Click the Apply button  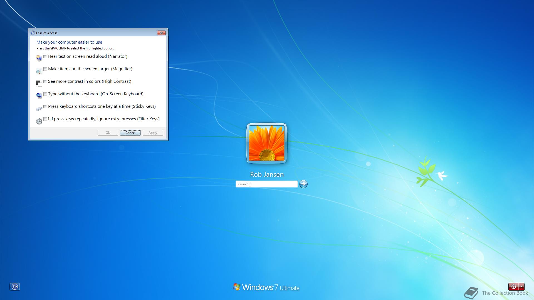(153, 133)
